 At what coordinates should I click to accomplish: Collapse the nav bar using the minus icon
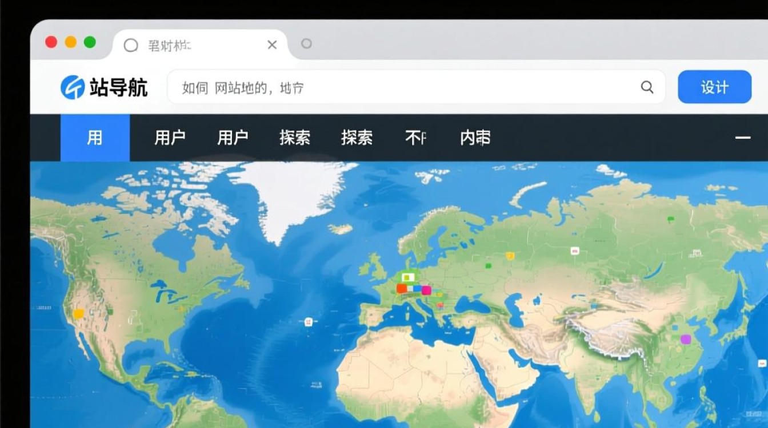click(x=742, y=138)
